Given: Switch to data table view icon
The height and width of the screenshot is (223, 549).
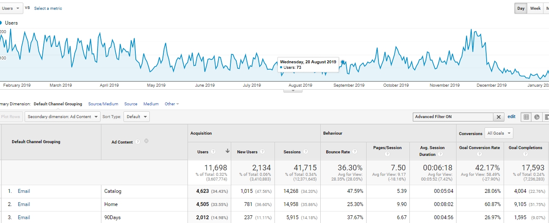Looking at the screenshot, I should (x=526, y=117).
